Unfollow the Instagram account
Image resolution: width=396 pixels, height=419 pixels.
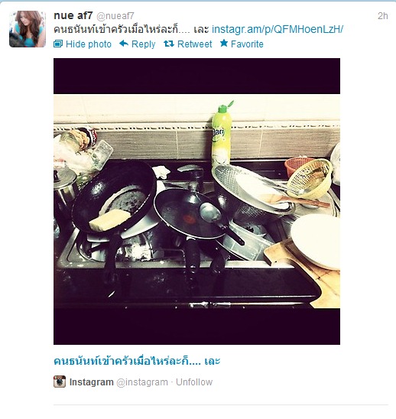[x=194, y=382]
